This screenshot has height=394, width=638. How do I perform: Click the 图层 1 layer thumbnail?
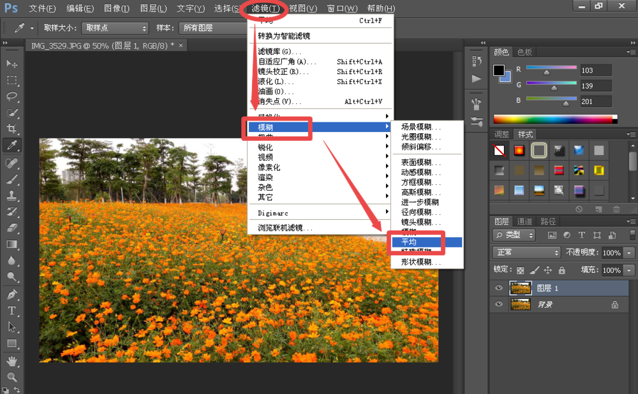[x=521, y=288]
